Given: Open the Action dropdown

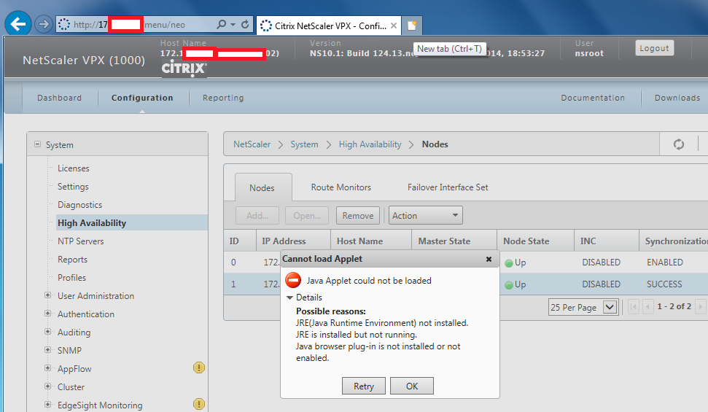Looking at the screenshot, I should tap(426, 216).
